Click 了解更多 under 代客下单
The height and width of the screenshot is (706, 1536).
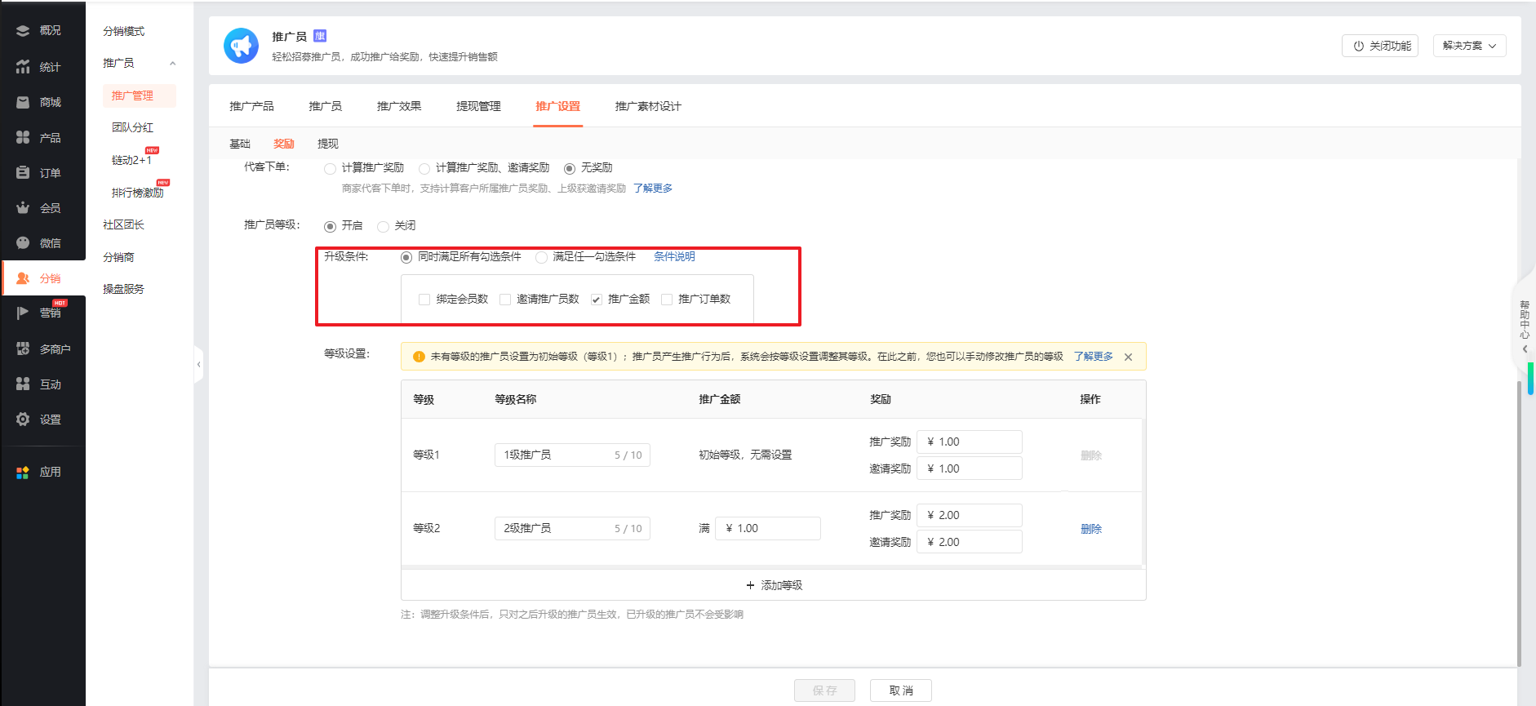653,189
